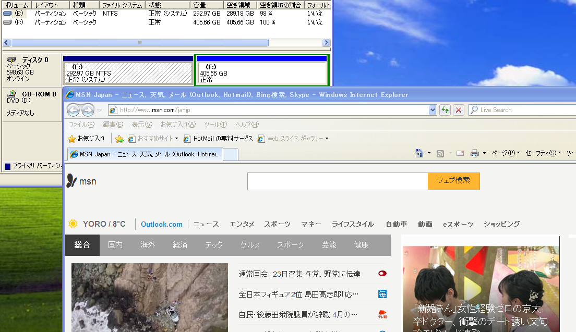Click the horizontal scrollbar right arrow in Disk Management
This screenshot has width=576, height=332.
coord(326,43)
